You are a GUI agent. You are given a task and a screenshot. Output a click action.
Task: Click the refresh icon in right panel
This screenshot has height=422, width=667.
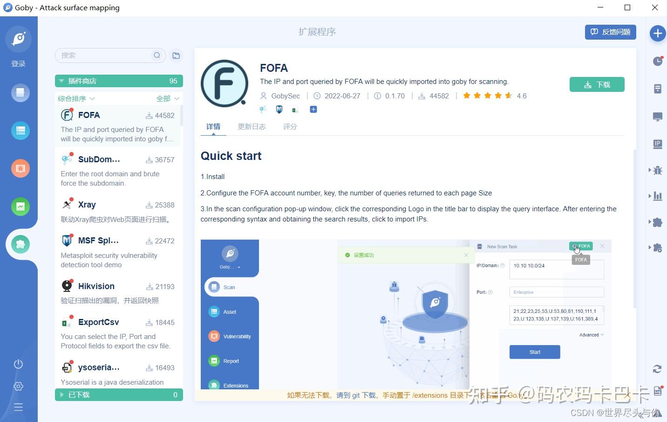(657, 369)
